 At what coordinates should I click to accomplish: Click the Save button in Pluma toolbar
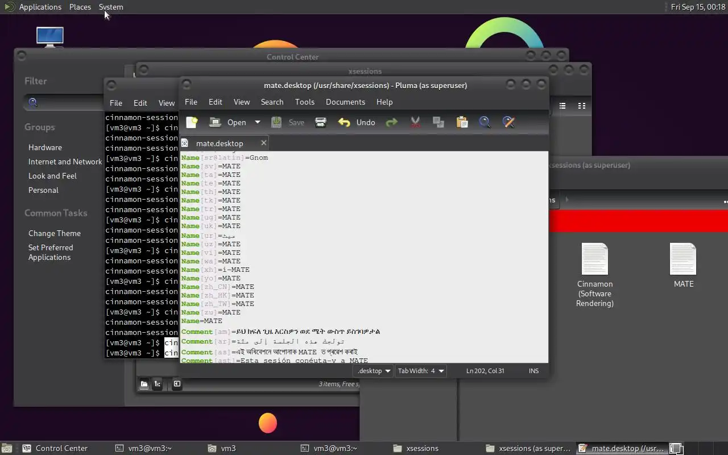click(x=288, y=122)
